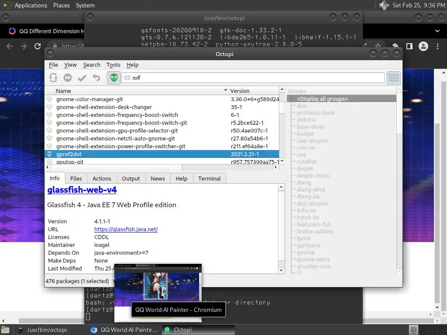
Task: Click the status icon next to gnome-color-manager-git
Action: (50, 99)
